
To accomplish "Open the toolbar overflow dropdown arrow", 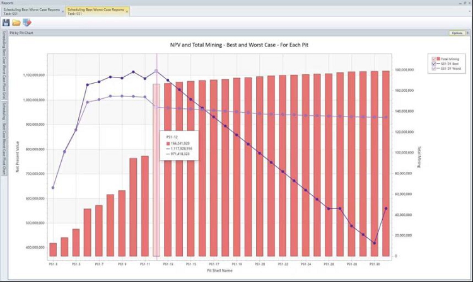I will (470, 11).
